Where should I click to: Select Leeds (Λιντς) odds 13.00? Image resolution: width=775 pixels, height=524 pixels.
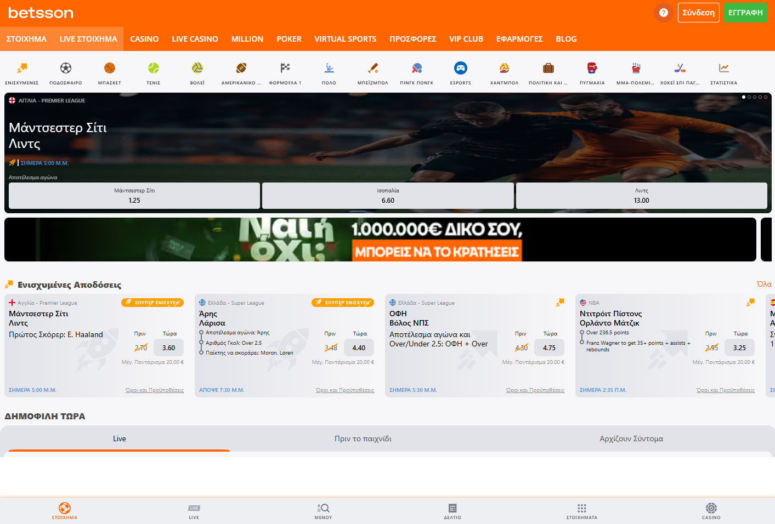[641, 196]
